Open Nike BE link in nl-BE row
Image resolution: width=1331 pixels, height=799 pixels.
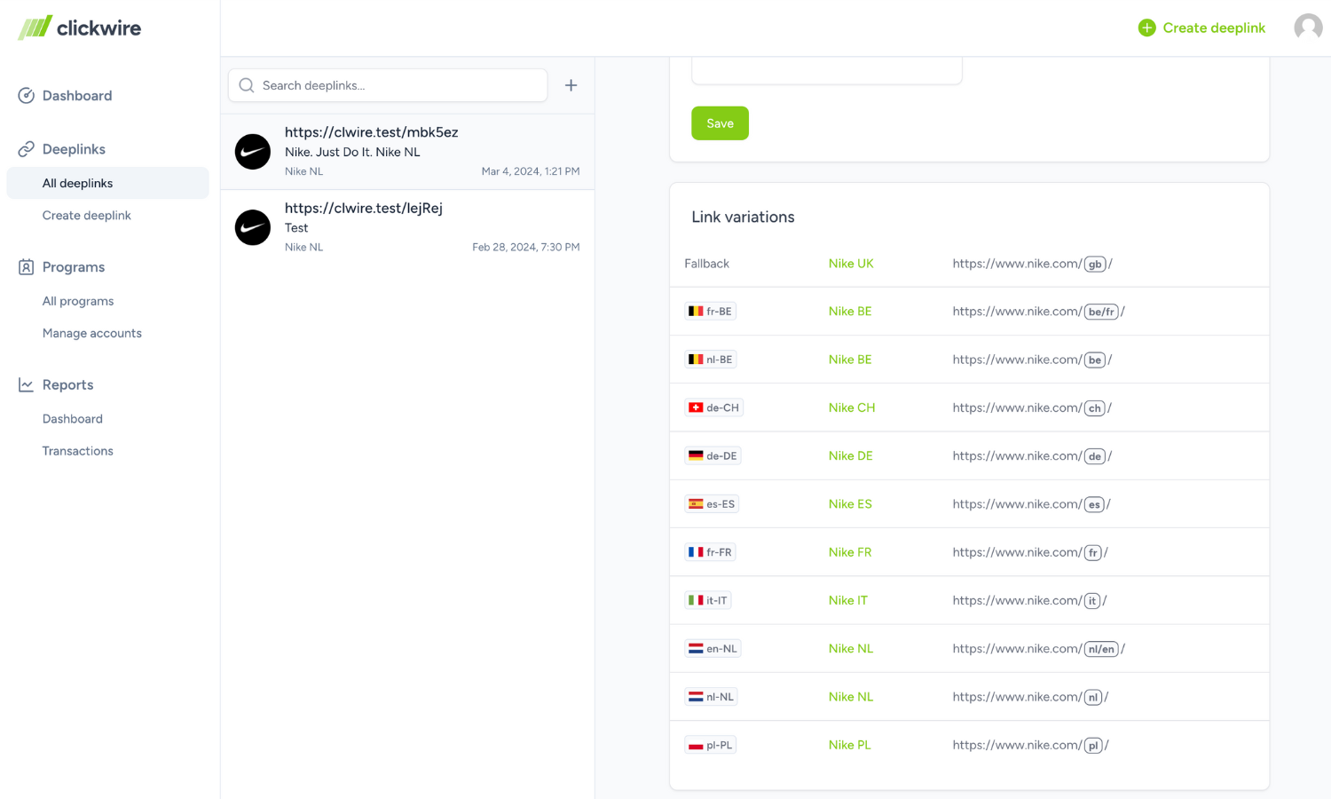click(x=850, y=360)
